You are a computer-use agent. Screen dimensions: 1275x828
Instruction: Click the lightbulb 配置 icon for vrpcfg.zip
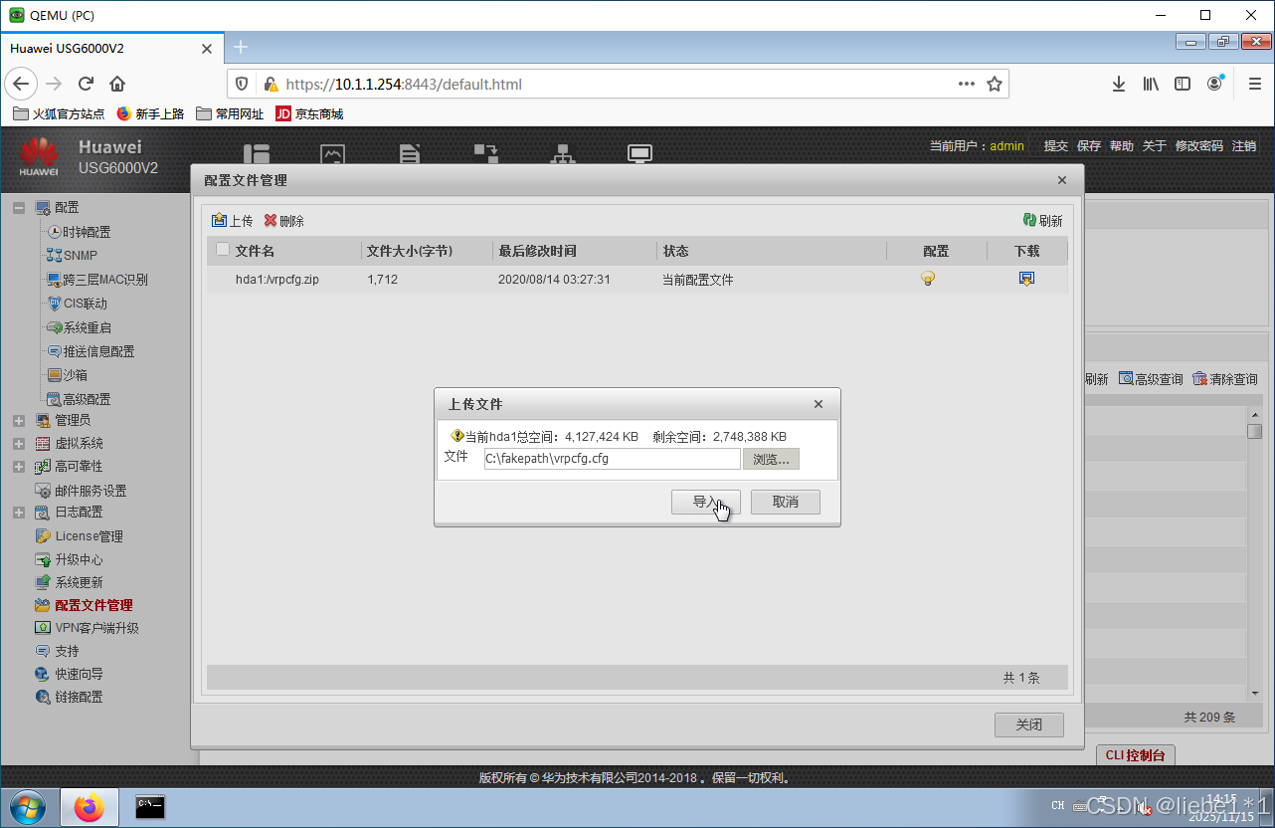tap(928, 280)
